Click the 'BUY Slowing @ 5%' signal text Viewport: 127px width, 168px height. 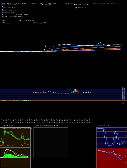point(40,23)
